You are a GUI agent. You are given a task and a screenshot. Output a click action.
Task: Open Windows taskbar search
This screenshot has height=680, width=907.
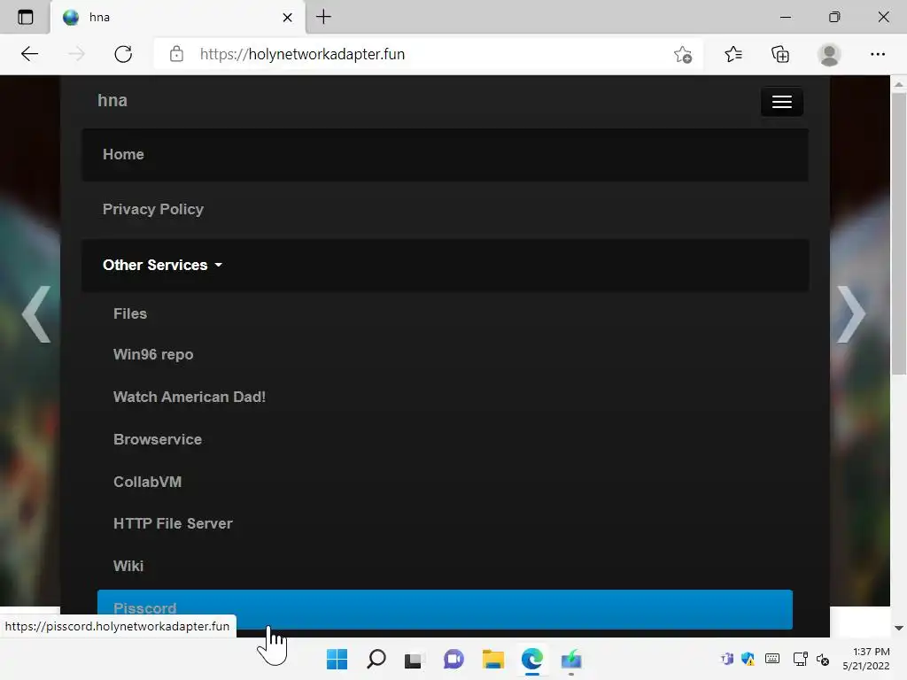[376, 659]
